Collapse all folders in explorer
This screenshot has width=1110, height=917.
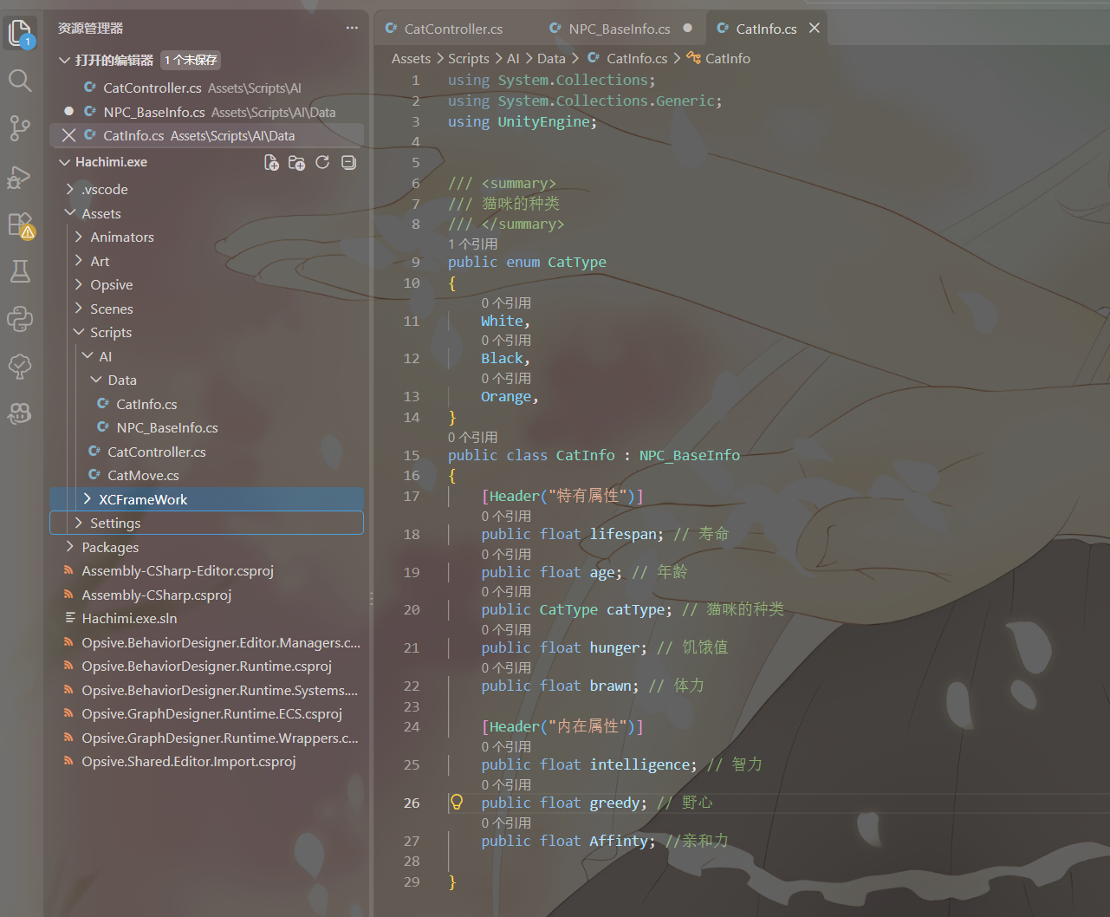click(348, 162)
